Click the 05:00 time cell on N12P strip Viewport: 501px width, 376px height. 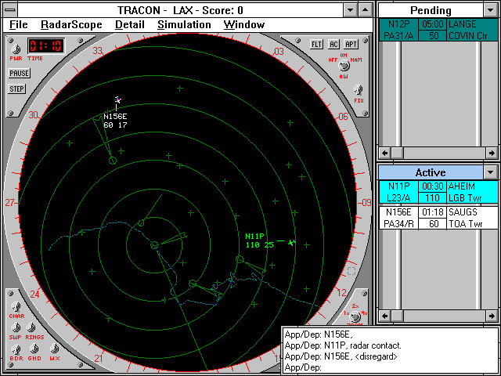click(433, 24)
